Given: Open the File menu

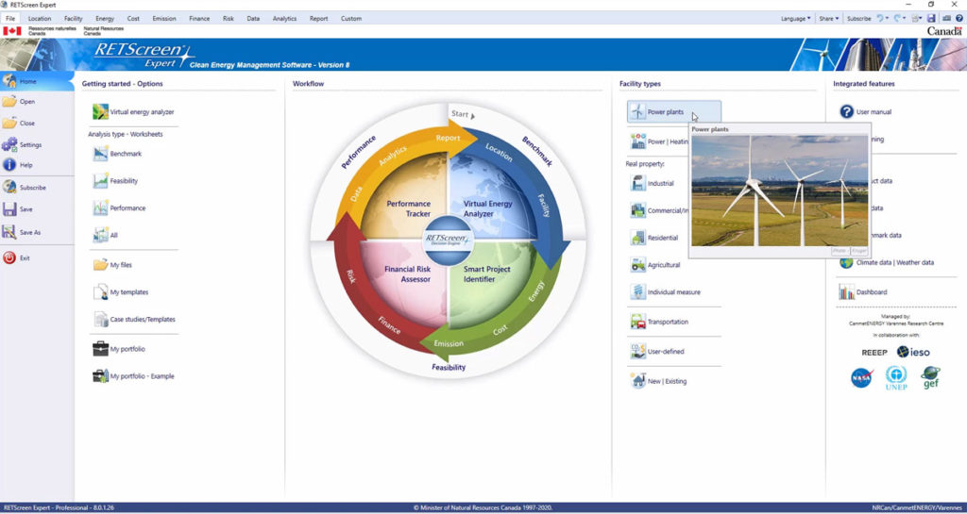Looking at the screenshot, I should point(9,19).
